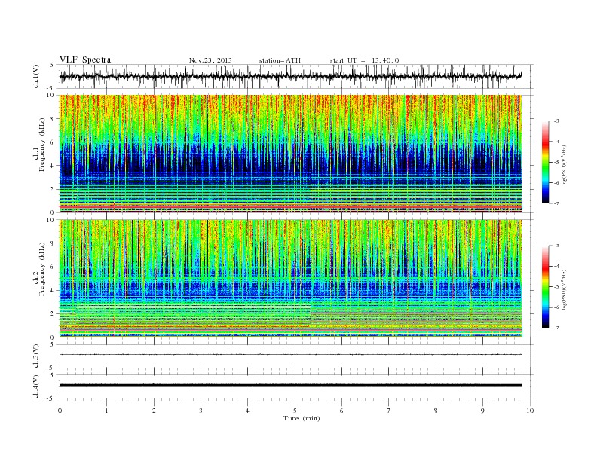Click time axis tick label "6"
The image size is (597, 461).
[341, 411]
